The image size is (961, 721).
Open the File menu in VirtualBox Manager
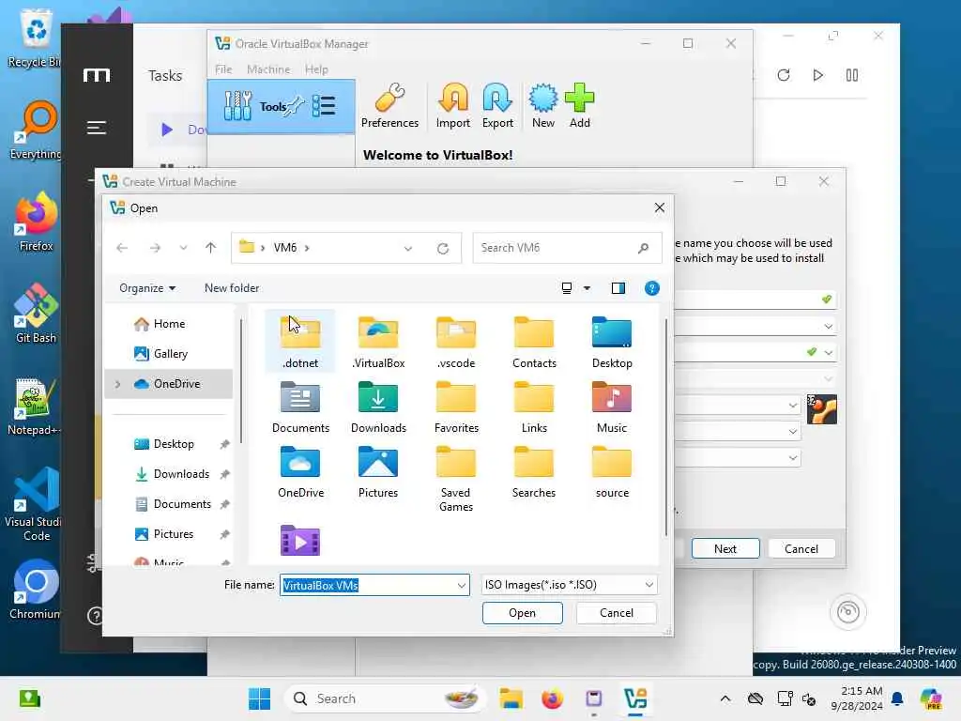(x=223, y=69)
